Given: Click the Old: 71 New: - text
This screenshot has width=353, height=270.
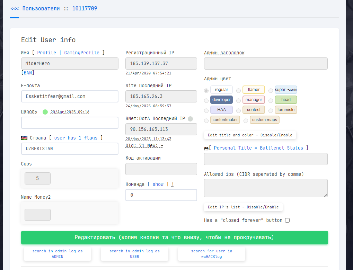Looking at the screenshot, I should [144, 146].
